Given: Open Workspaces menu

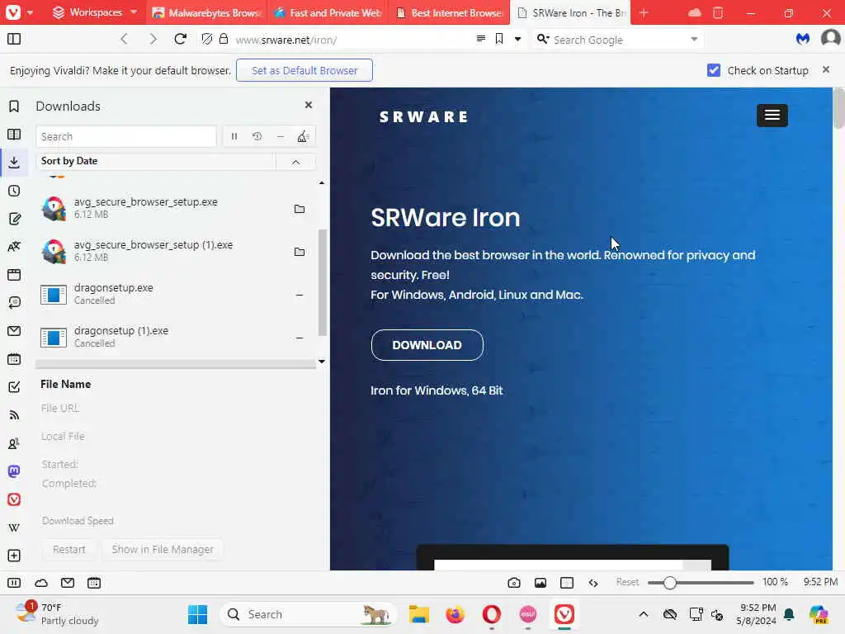Looking at the screenshot, I should 95,12.
